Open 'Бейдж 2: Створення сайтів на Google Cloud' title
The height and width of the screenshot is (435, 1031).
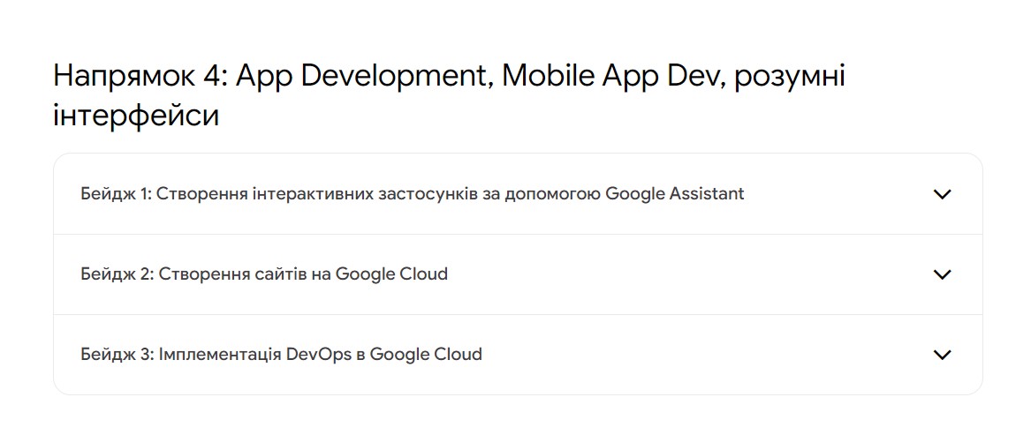[x=264, y=274]
